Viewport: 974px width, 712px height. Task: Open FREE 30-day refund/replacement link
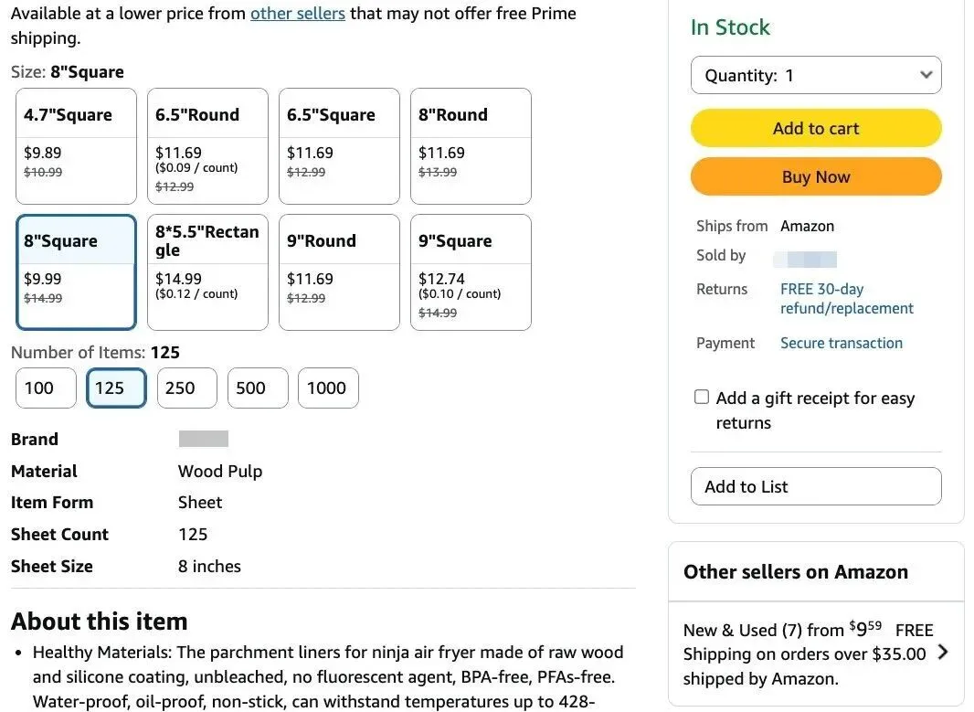pos(846,299)
